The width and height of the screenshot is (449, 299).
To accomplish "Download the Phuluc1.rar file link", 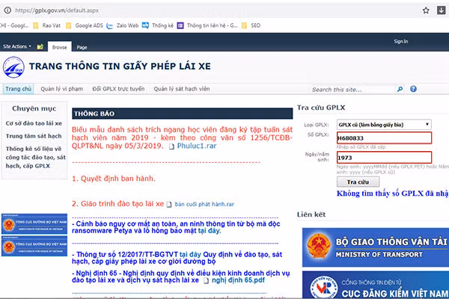I will coord(197,146).
